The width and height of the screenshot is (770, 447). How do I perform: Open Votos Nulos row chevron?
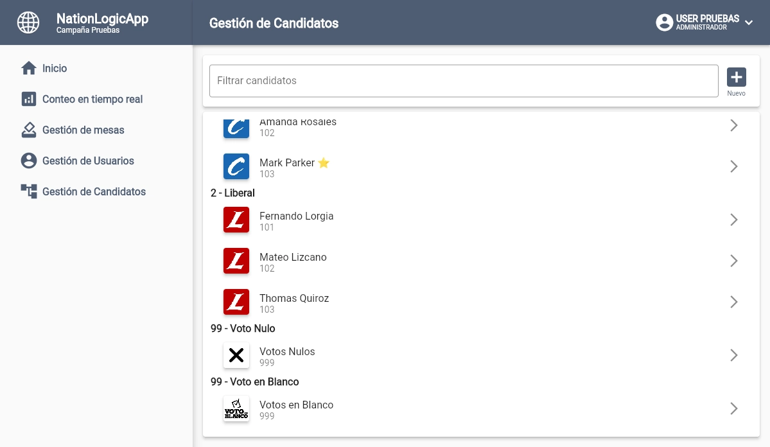point(734,355)
